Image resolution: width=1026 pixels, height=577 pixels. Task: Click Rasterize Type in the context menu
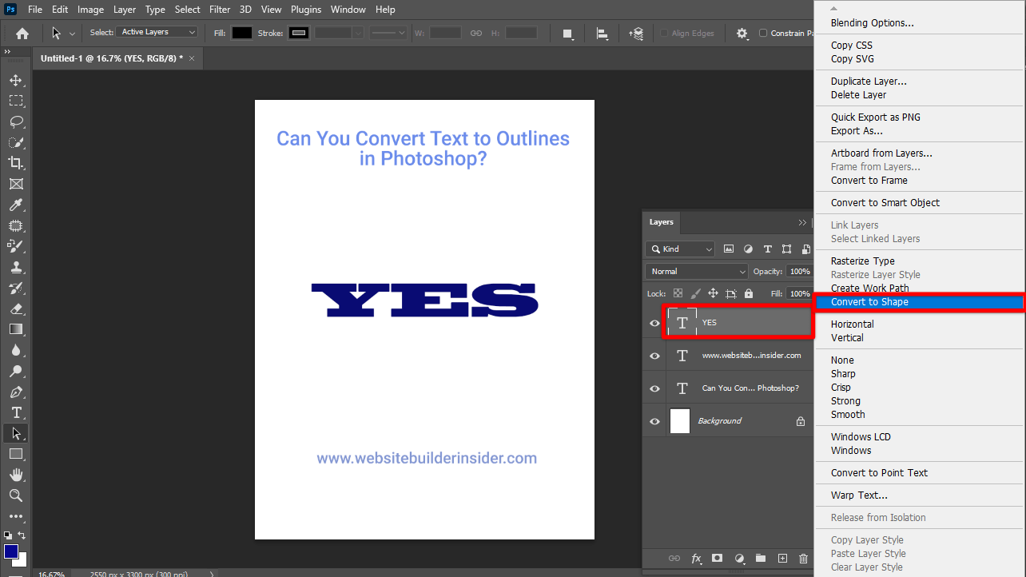862,261
